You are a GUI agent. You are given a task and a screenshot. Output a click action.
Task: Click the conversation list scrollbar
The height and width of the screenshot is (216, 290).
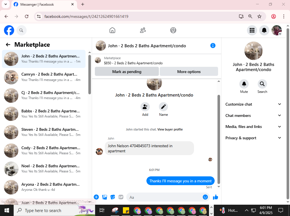(x=89, y=75)
